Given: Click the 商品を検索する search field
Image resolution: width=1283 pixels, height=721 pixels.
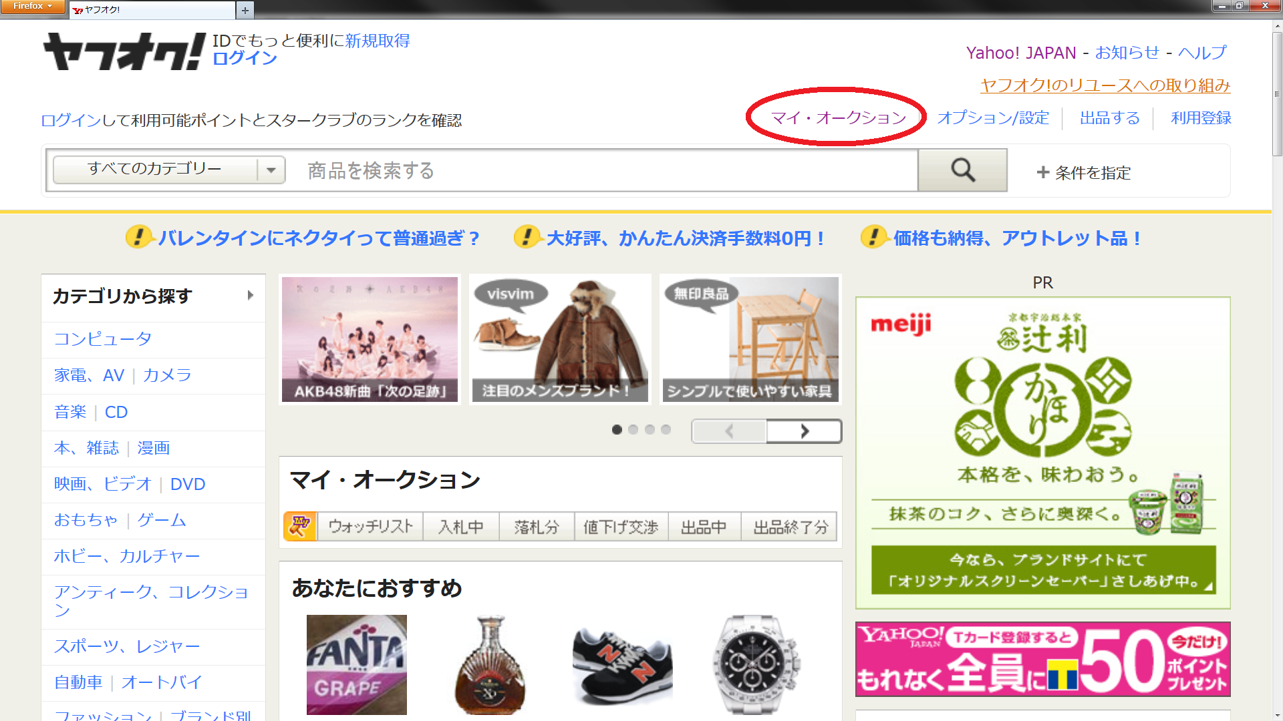Looking at the screenshot, I should pyautogui.click(x=608, y=170).
